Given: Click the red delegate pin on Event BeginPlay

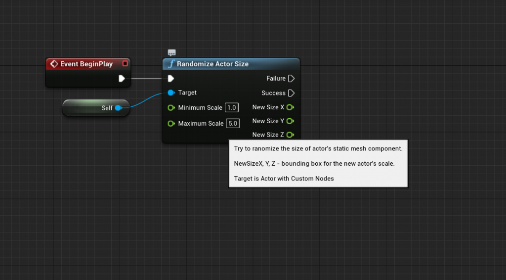Looking at the screenshot, I should tap(125, 64).
